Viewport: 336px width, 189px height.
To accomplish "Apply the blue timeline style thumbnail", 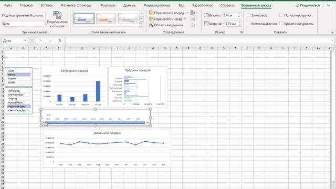I will 84,18.
